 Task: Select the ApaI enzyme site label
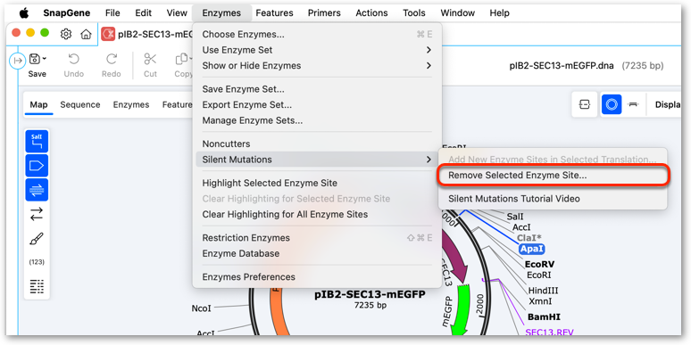coord(532,249)
